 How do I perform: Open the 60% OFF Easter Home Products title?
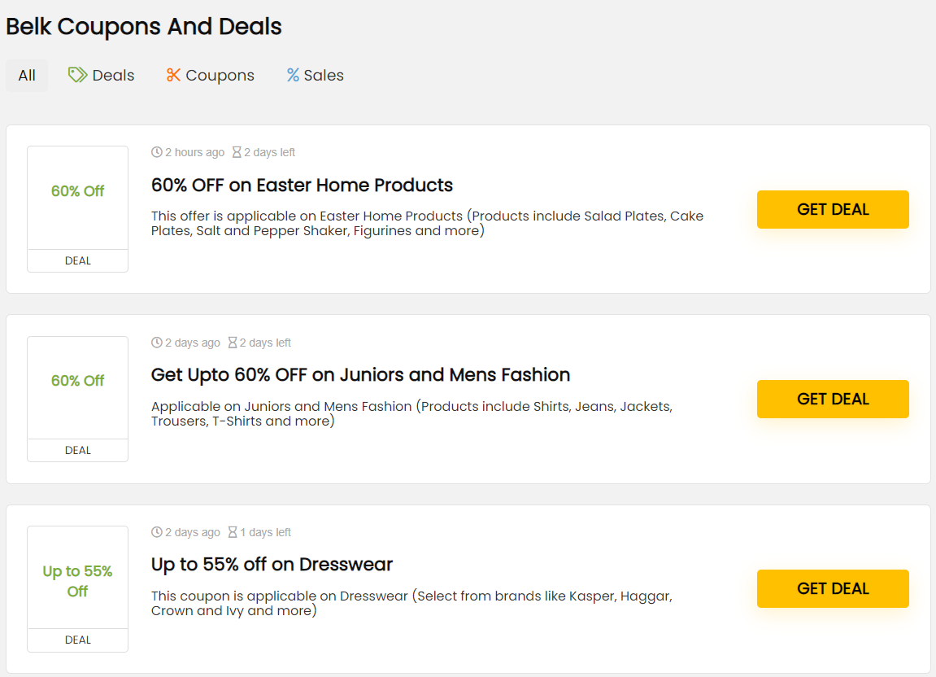pos(302,185)
